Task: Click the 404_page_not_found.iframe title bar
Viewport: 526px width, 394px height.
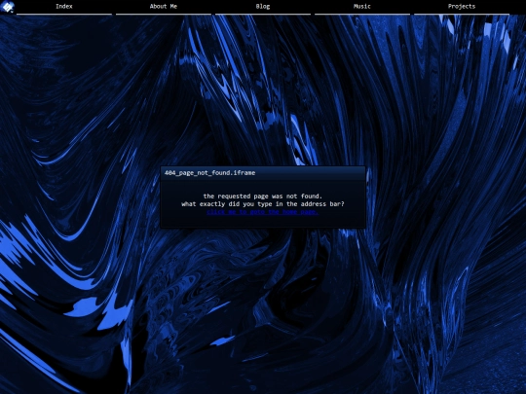Action: (263, 173)
